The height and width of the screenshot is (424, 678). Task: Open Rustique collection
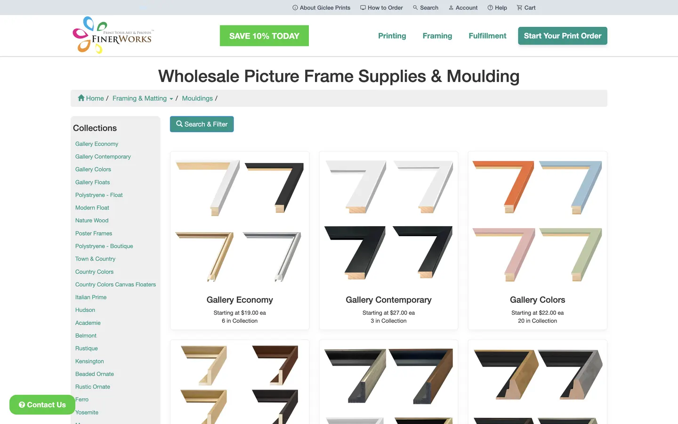87,348
